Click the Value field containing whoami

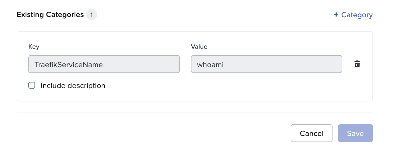(266, 64)
